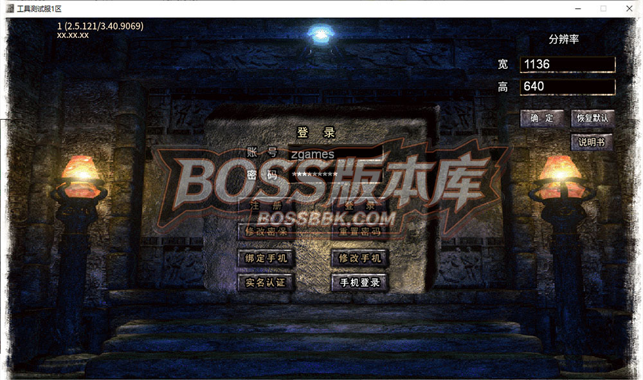The height and width of the screenshot is (380, 643).
Task: Minimize the 工具测试服1区 window
Action: [576, 8]
